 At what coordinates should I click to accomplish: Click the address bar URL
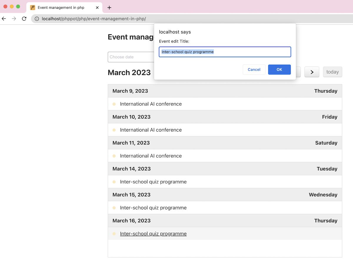94,19
